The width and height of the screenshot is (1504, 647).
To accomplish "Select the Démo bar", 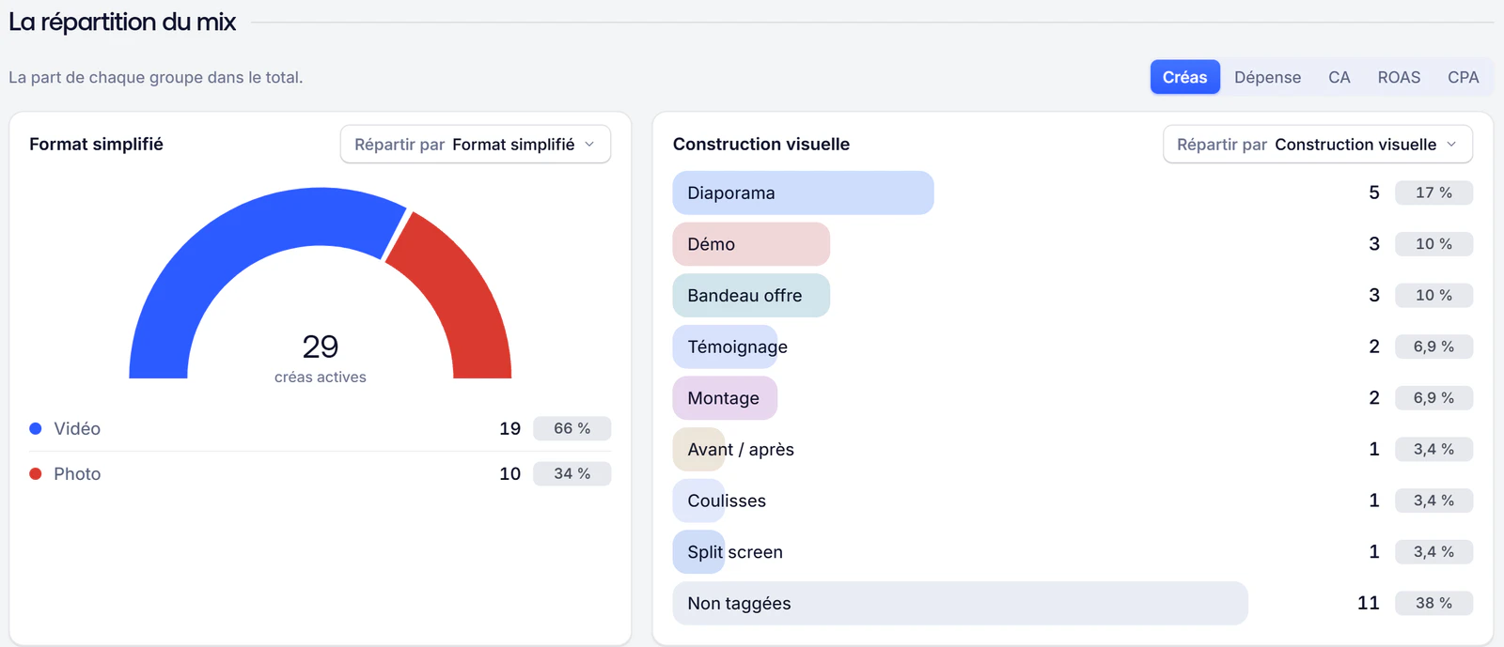I will click(x=751, y=244).
